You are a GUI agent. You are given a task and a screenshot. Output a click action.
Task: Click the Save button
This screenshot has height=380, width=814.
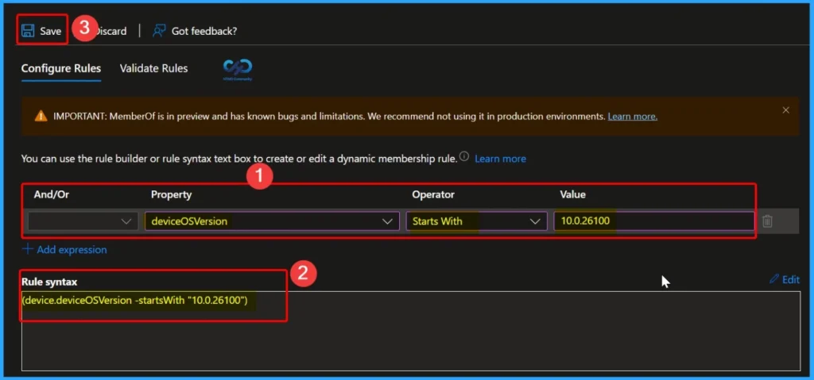(x=41, y=31)
